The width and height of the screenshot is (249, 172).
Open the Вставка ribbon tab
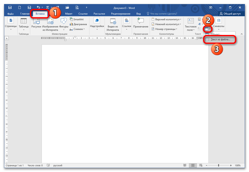tap(40, 14)
